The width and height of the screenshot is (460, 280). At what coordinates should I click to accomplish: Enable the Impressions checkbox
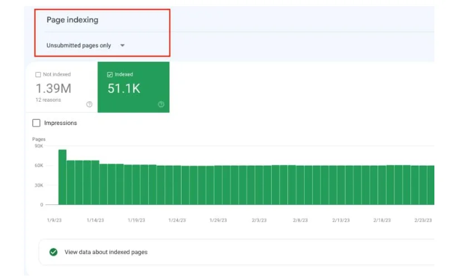[x=36, y=123]
